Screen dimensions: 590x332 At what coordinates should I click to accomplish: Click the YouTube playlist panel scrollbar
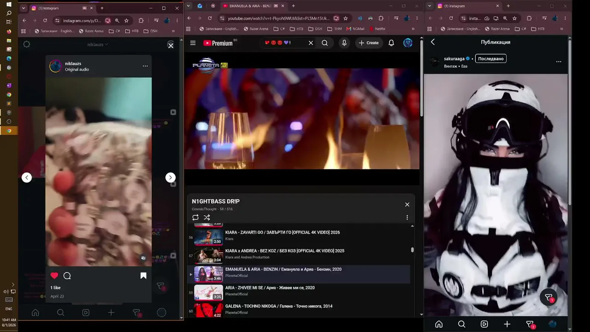click(413, 250)
